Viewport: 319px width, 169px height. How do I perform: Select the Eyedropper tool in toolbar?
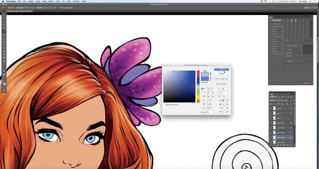[x=4, y=31]
